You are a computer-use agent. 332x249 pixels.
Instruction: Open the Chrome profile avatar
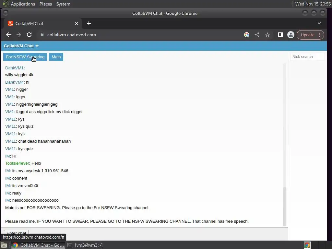point(291,35)
